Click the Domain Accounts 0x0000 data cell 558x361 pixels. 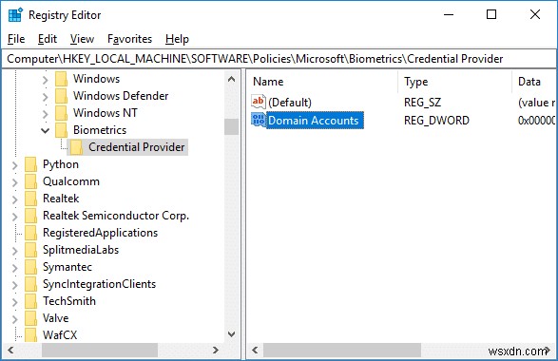[536, 121]
